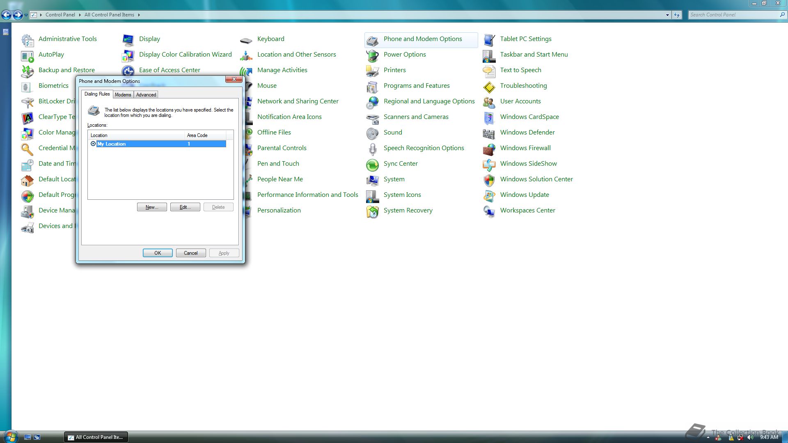Open the Personalization link
The image size is (788, 443).
279,210
